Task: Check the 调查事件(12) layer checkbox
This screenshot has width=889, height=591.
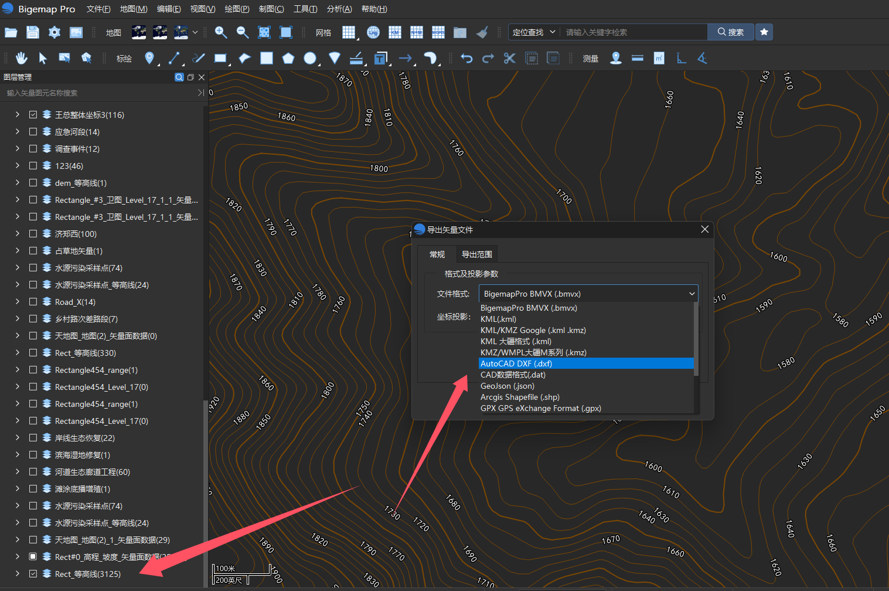Action: [x=33, y=149]
